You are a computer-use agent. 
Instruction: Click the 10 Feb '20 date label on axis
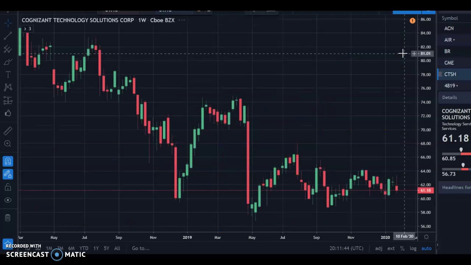(404, 237)
